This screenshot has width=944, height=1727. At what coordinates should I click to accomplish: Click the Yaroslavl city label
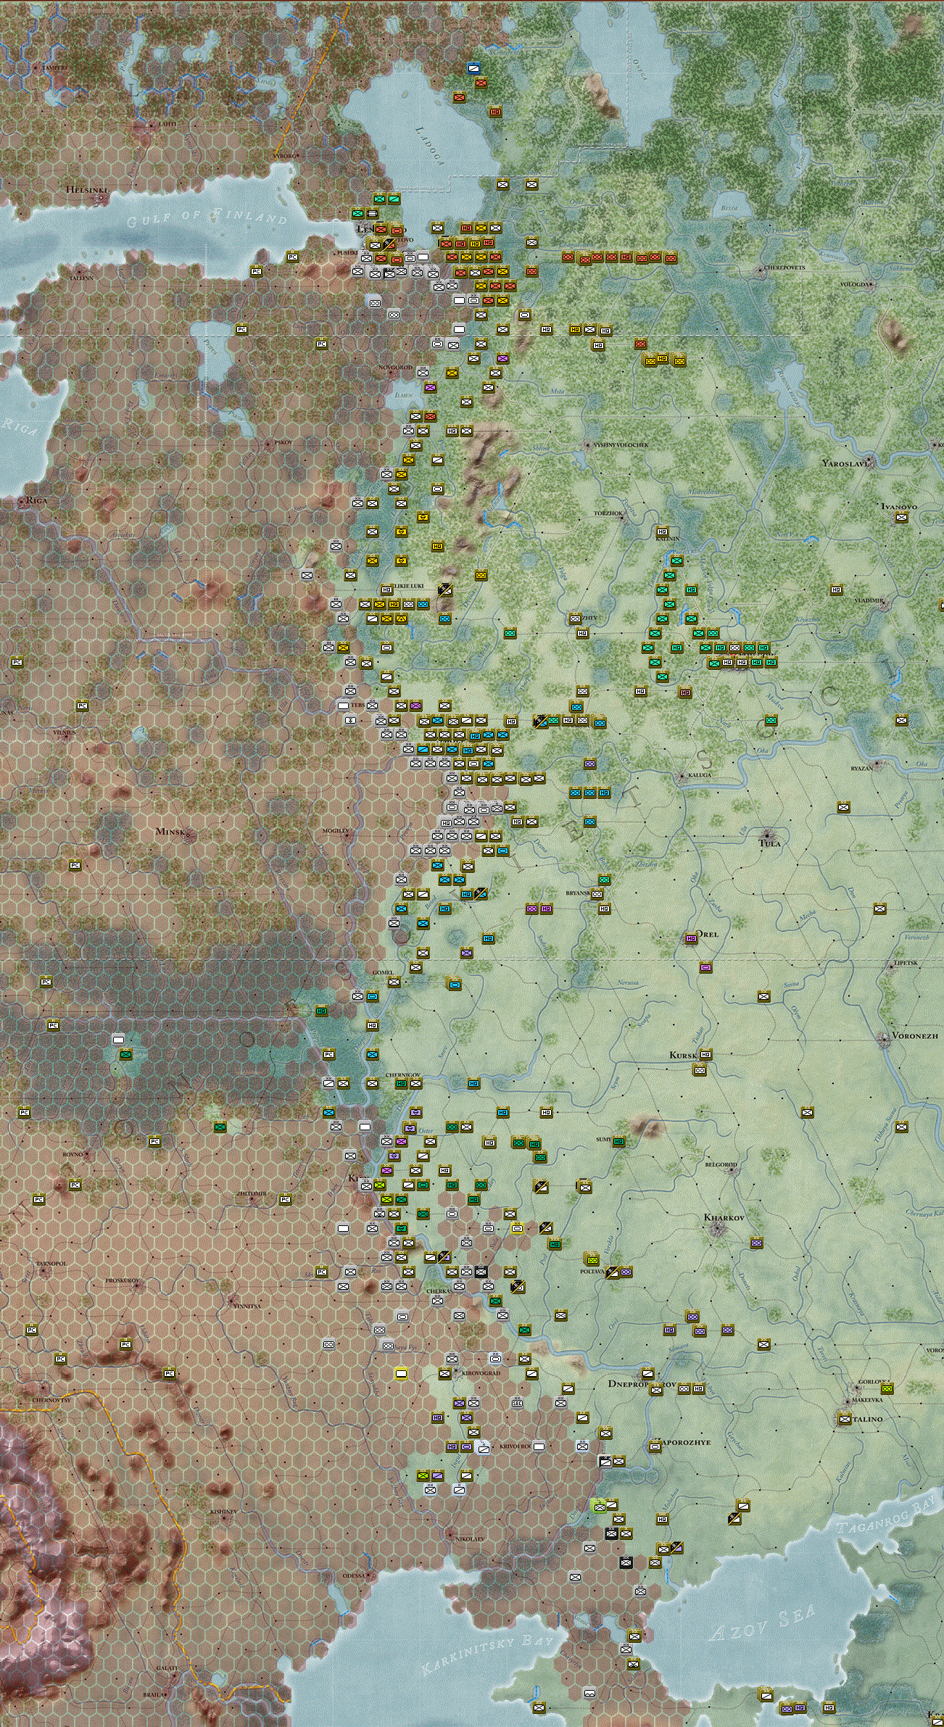pyautogui.click(x=845, y=463)
